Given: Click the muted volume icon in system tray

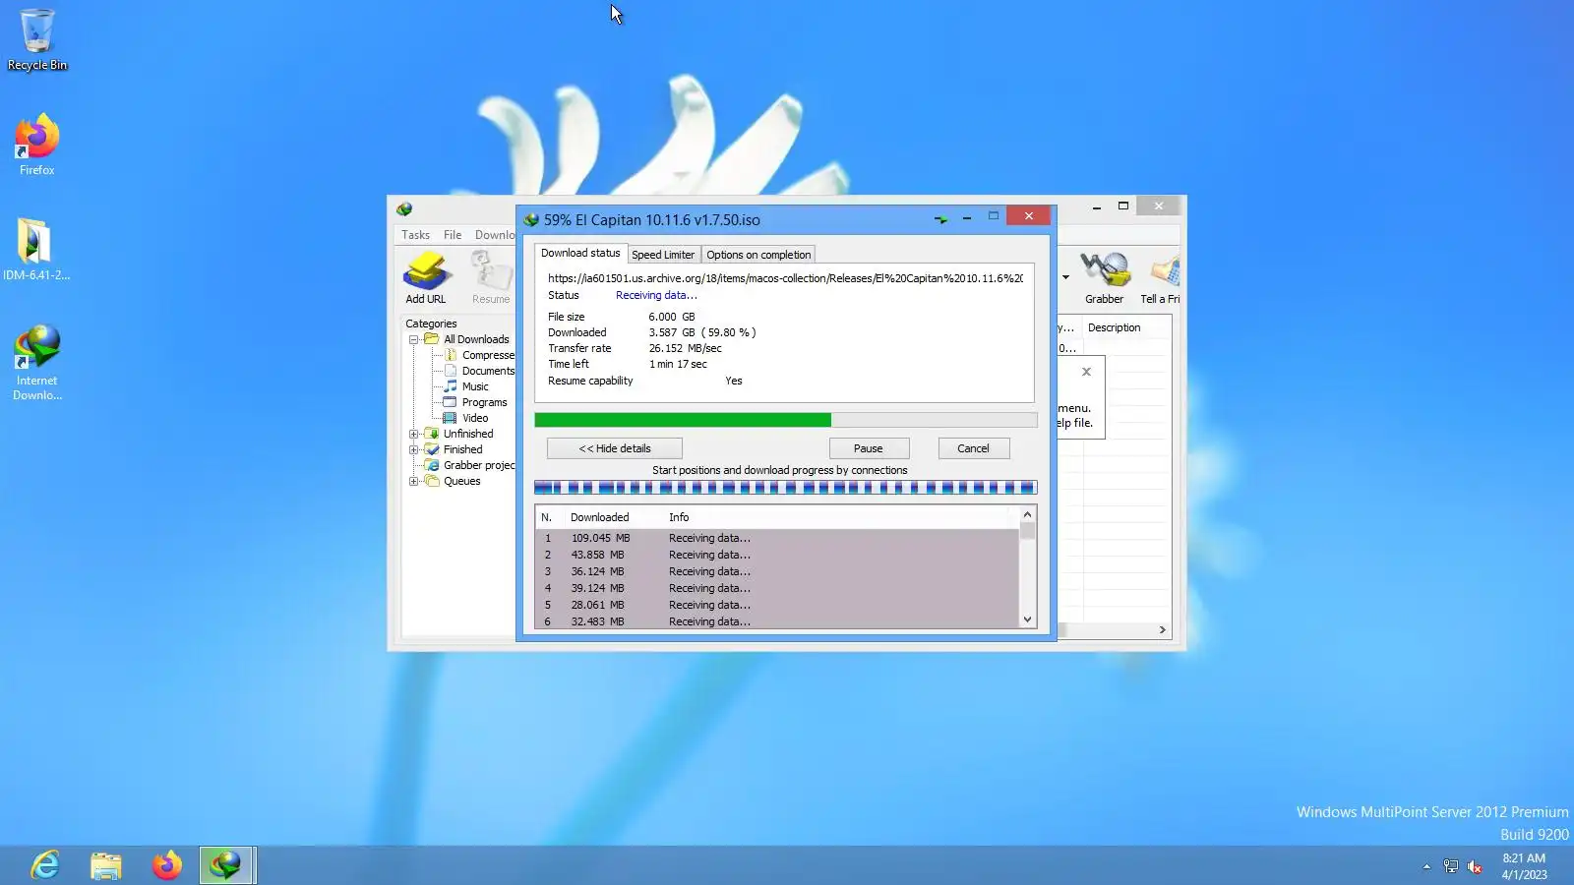Looking at the screenshot, I should [1475, 866].
